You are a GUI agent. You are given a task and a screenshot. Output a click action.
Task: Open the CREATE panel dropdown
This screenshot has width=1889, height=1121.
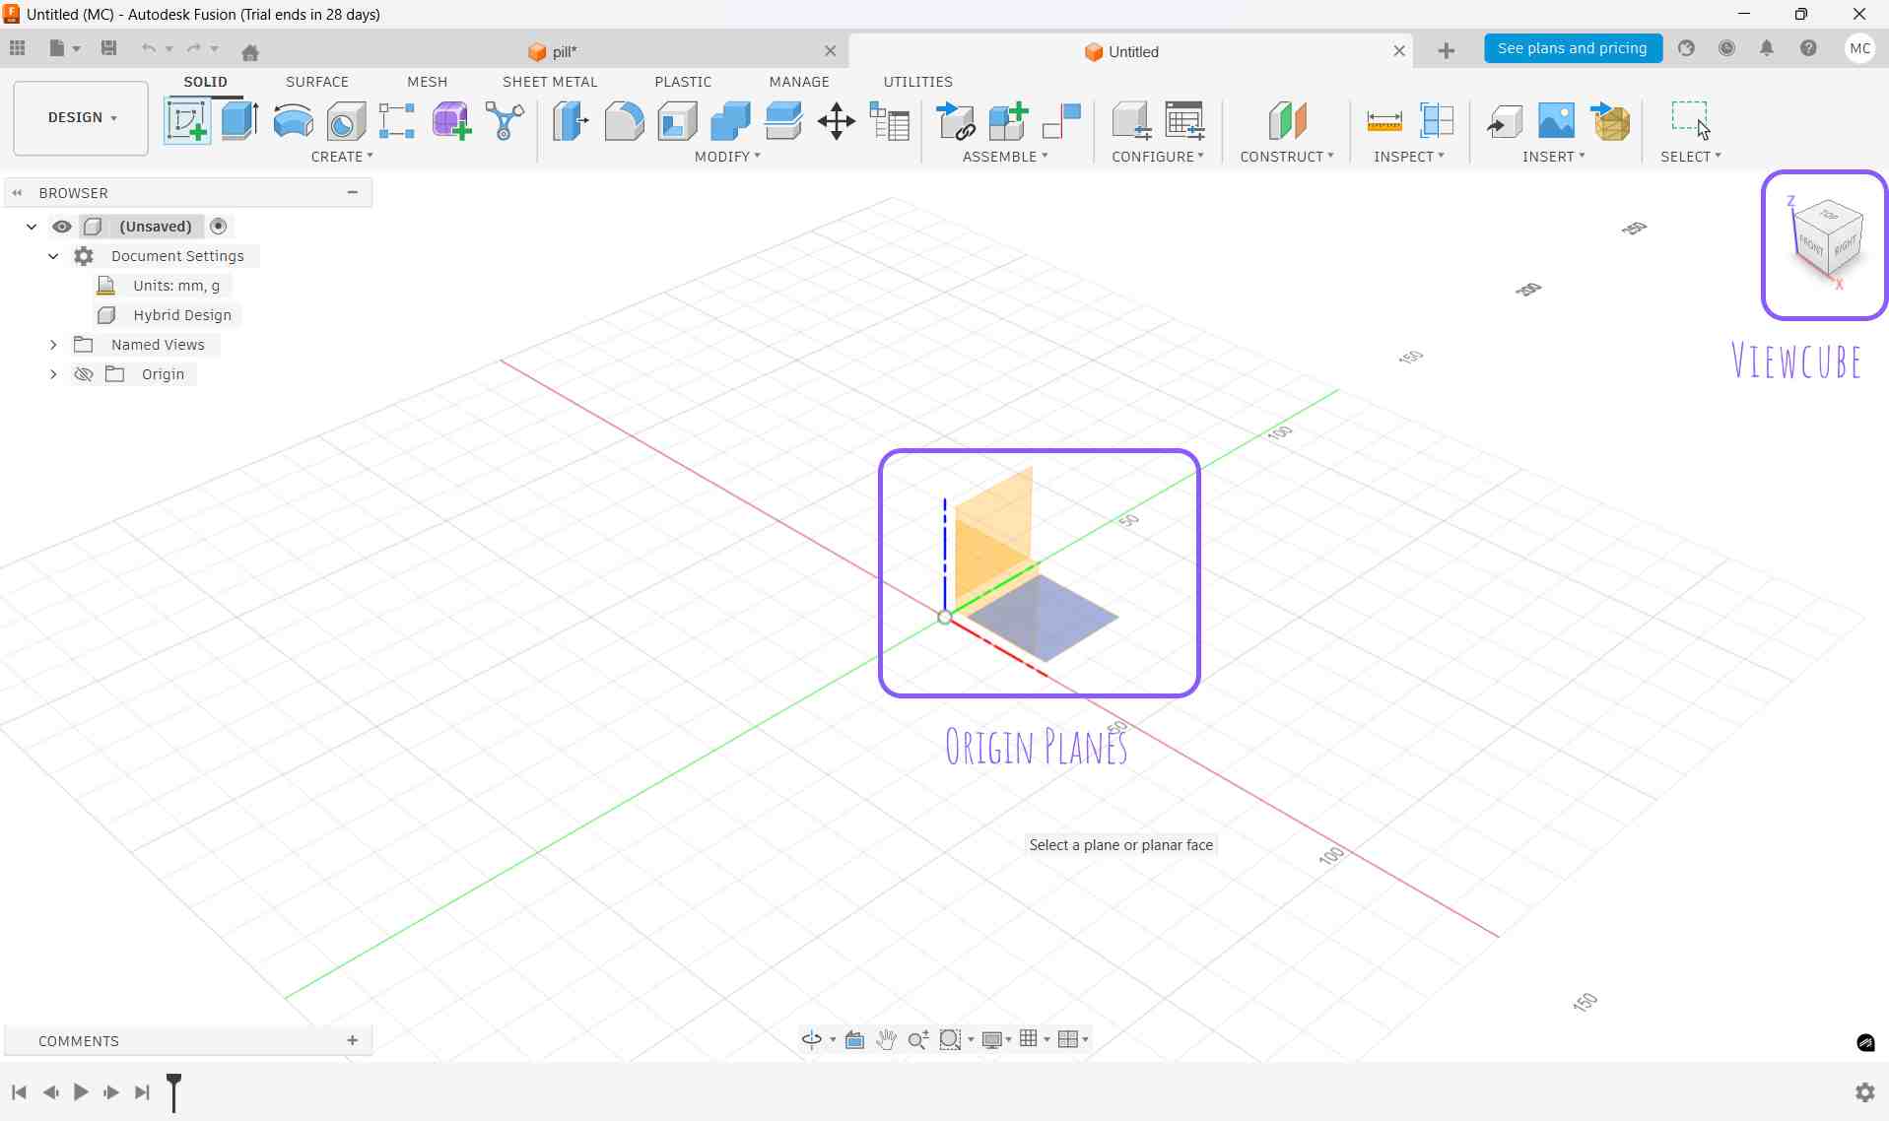pyautogui.click(x=342, y=157)
